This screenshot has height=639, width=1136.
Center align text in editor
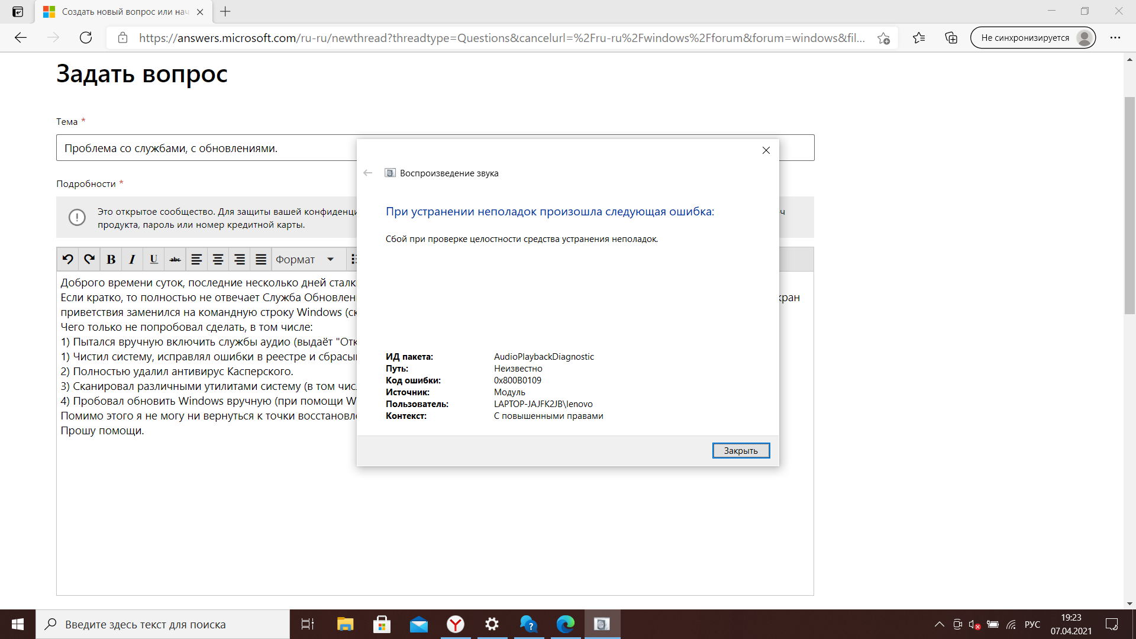pyautogui.click(x=218, y=259)
